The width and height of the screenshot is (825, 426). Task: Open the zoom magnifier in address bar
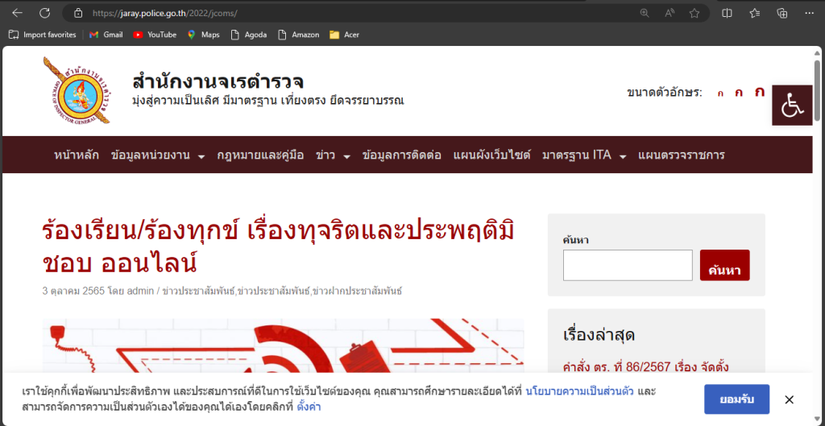644,13
